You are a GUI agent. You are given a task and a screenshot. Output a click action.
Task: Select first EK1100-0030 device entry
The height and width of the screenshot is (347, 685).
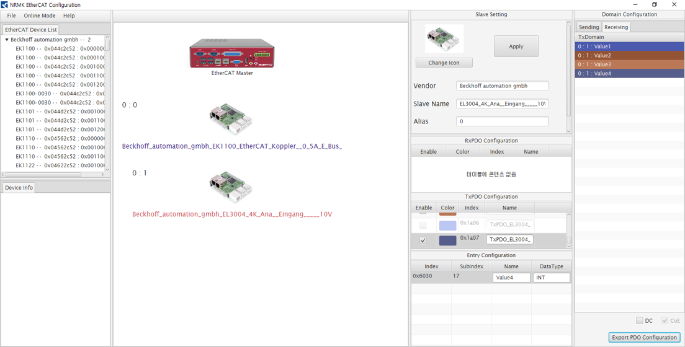tap(61, 94)
